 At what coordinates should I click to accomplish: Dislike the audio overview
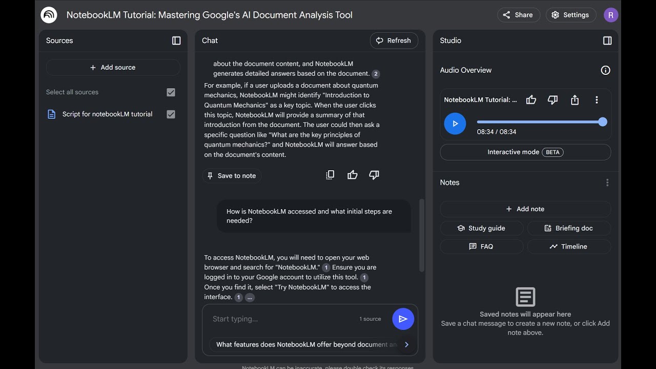pos(552,100)
